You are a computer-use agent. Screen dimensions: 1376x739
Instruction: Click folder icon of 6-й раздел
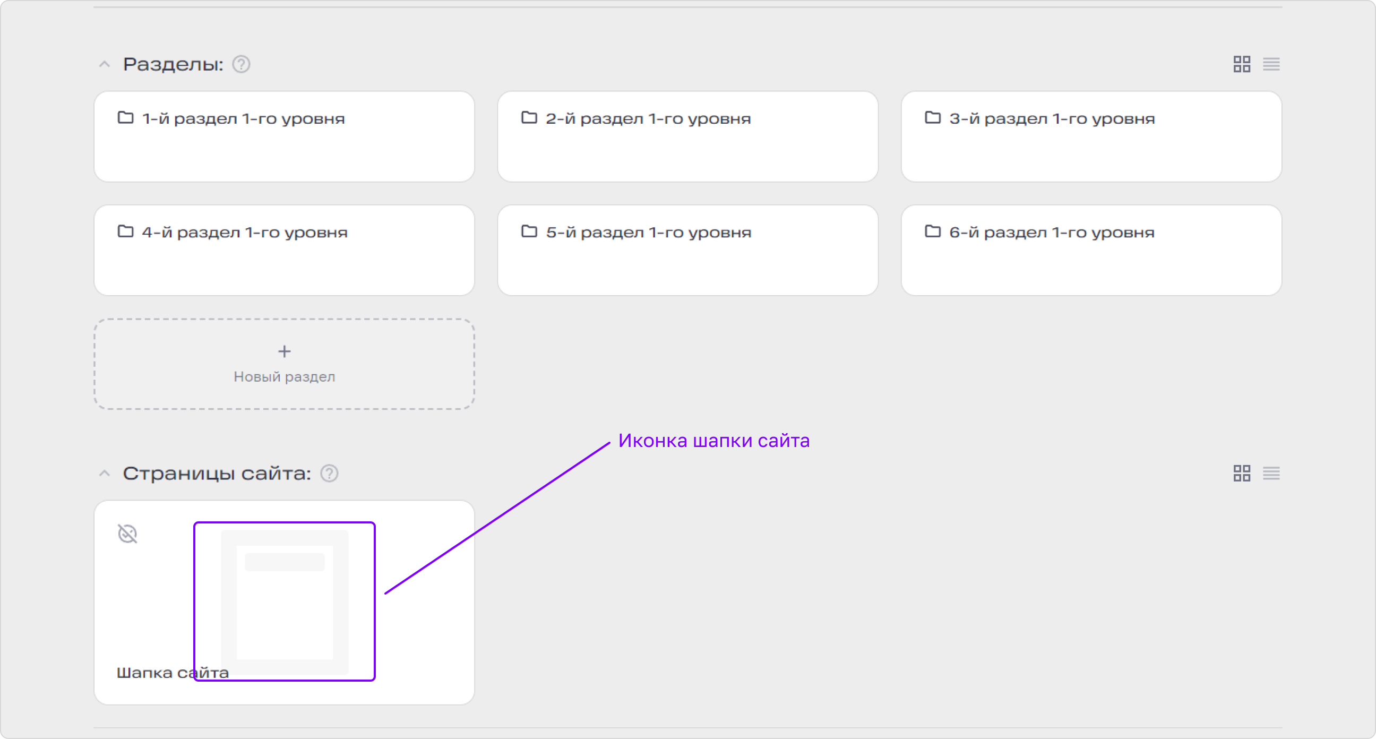click(933, 231)
